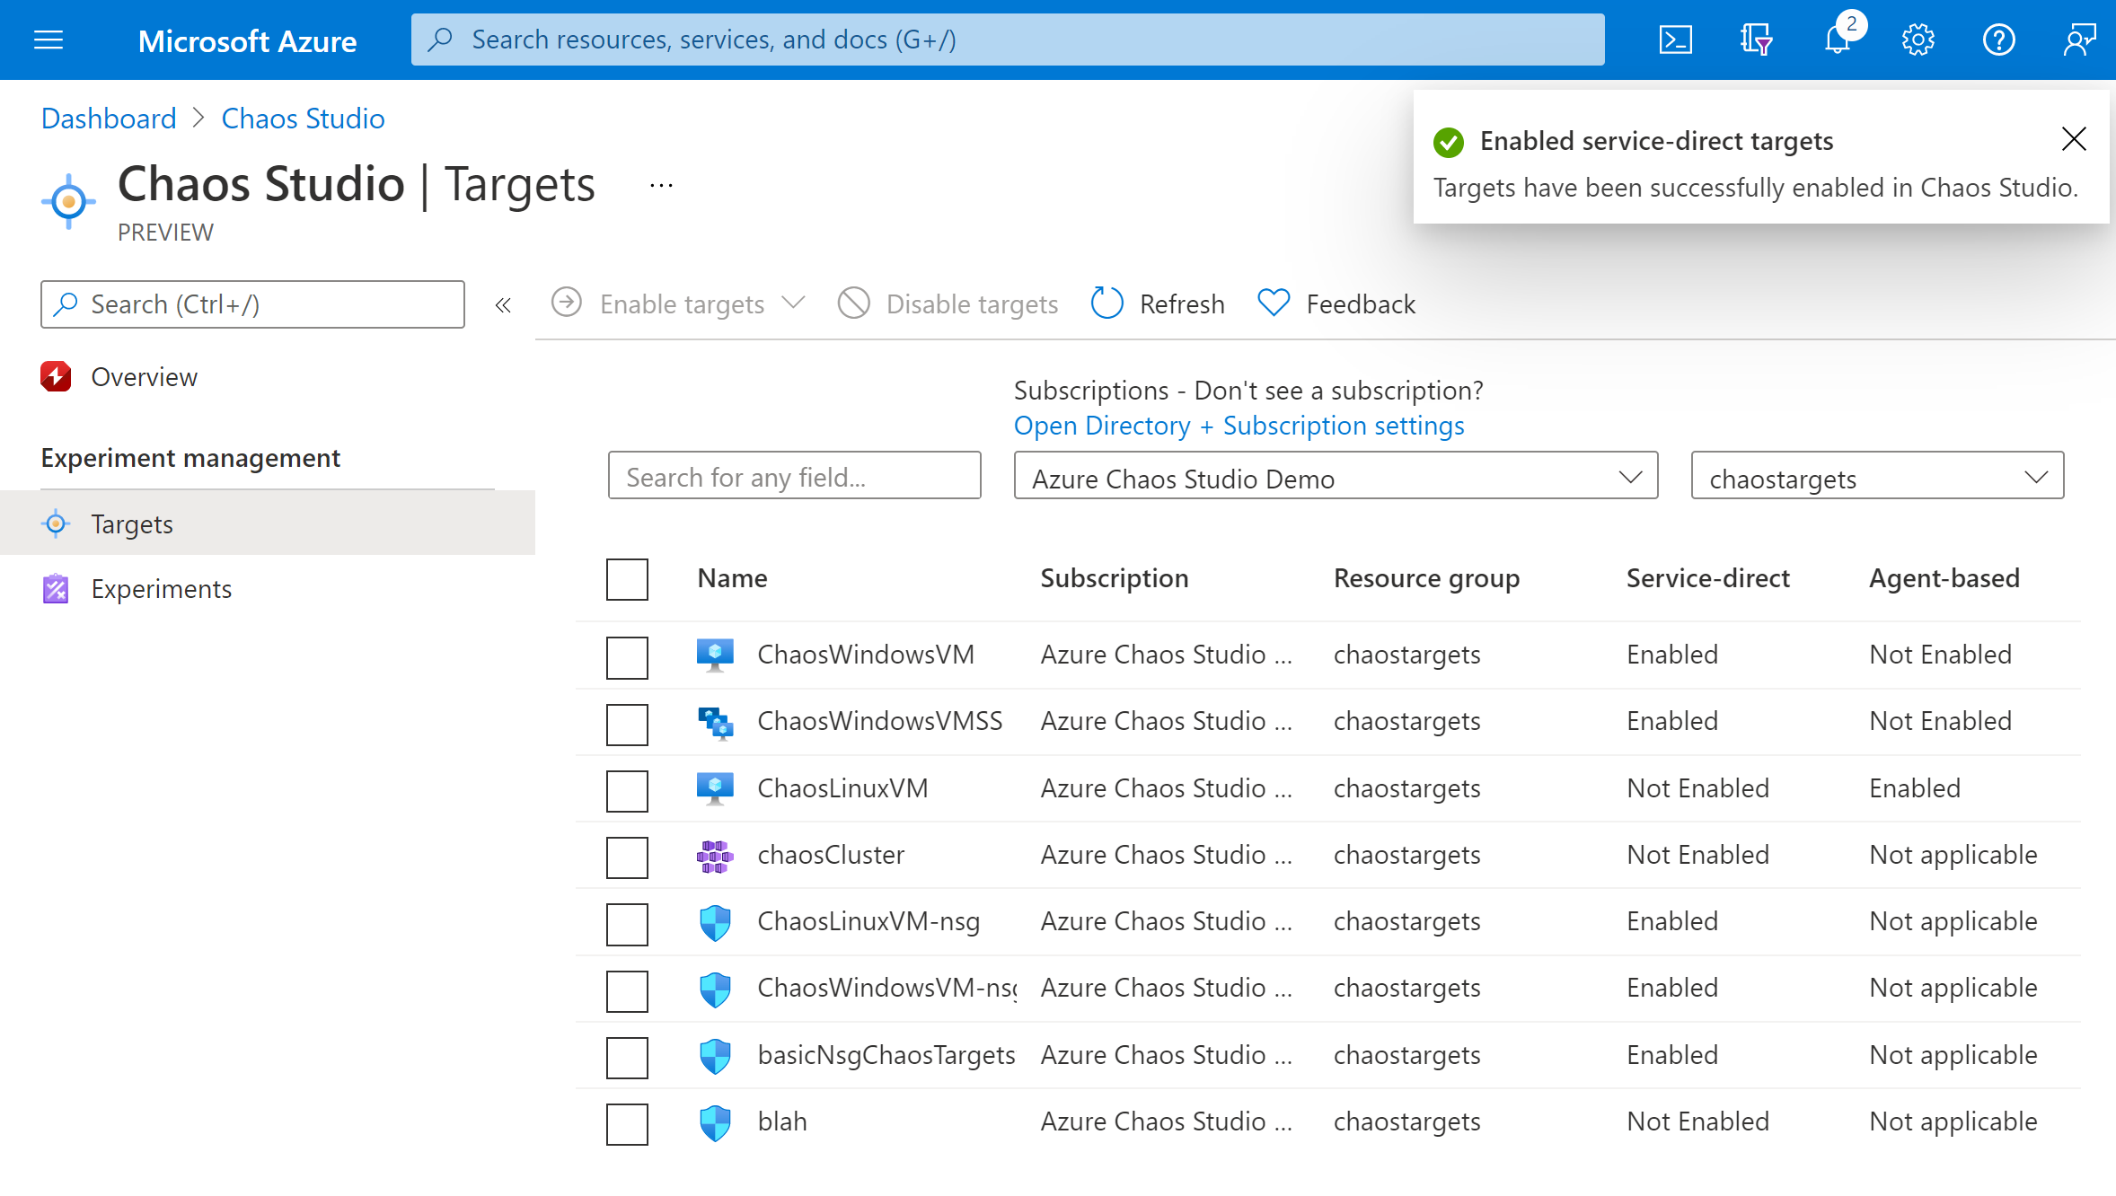Open the Overview menu item
The image size is (2116, 1196).
(x=145, y=375)
